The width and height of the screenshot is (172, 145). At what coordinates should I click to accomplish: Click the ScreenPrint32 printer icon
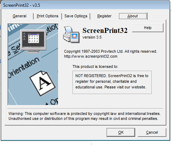(71, 35)
